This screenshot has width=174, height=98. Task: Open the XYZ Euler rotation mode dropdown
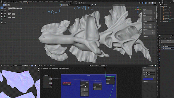[149, 22]
